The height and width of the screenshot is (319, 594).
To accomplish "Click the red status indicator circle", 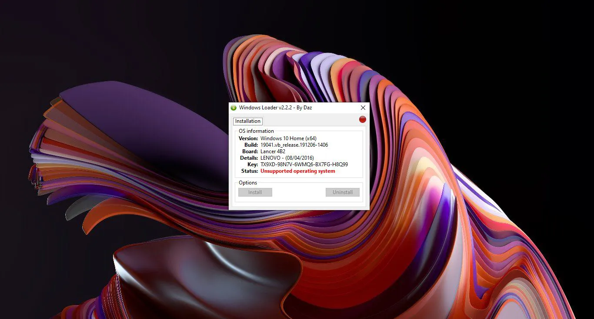I will point(362,119).
